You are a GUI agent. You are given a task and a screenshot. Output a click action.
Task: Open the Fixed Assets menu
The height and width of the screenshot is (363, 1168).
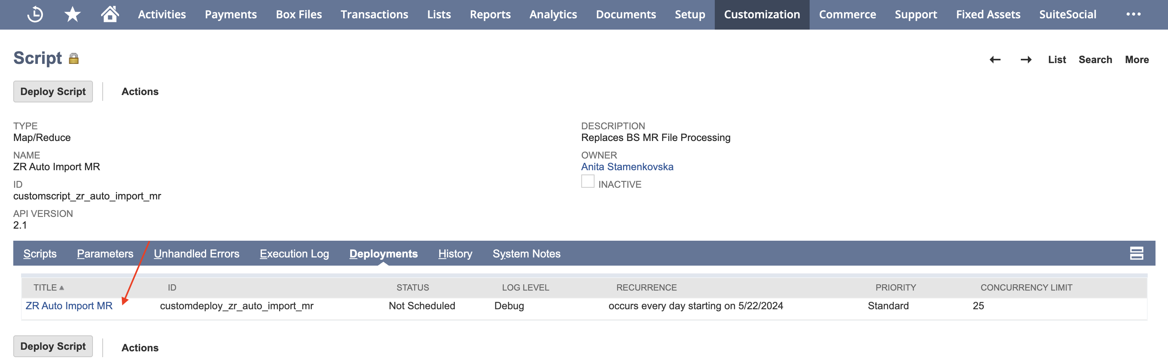click(988, 14)
